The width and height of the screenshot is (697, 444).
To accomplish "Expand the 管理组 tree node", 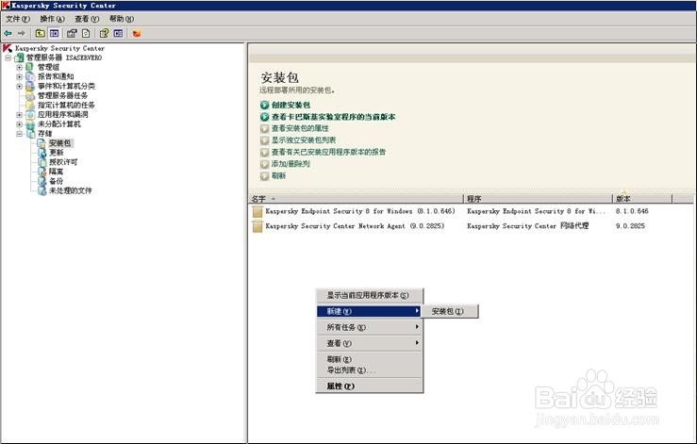I will (x=19, y=67).
